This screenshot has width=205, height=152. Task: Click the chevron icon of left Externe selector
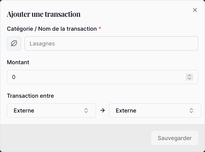tap(86, 111)
